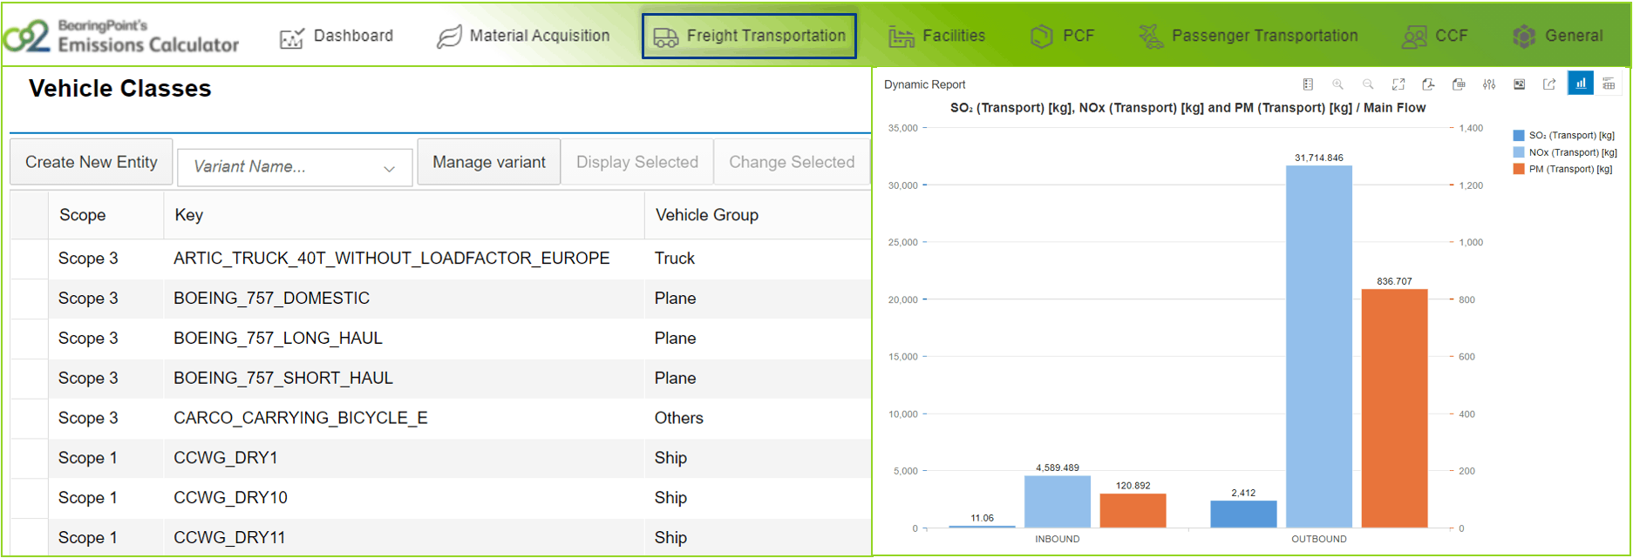Image resolution: width=1633 pixels, height=558 pixels.
Task: Select the row checkbox for ARTIC_TRUCK_40T_WITHOUT_LOADFACTOR_EUROPE
Action: pos(30,259)
